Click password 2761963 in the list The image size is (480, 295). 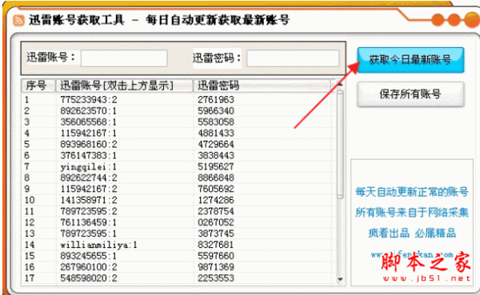click(216, 100)
